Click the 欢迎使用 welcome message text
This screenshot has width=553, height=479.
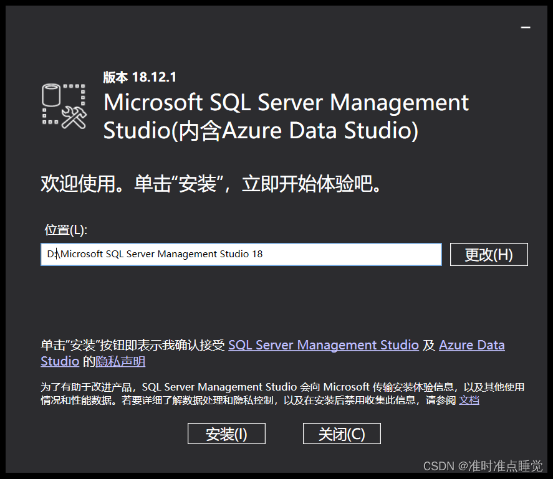click(211, 184)
